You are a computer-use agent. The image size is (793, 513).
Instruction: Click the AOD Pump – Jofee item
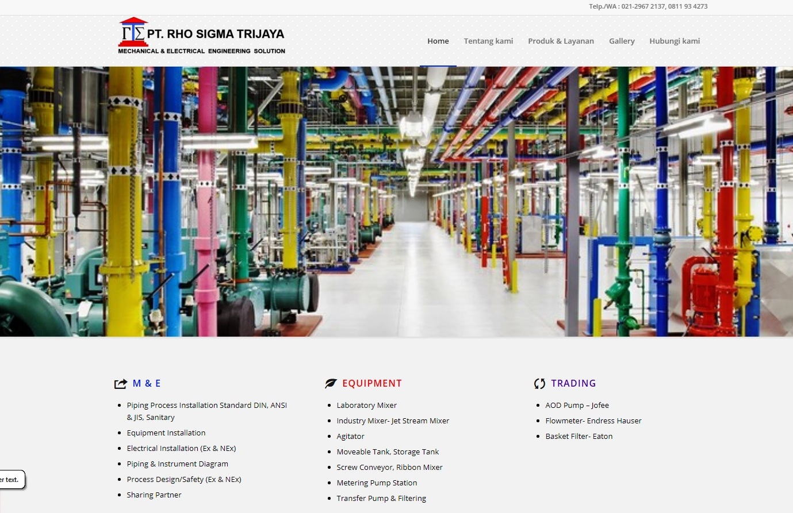(x=577, y=405)
